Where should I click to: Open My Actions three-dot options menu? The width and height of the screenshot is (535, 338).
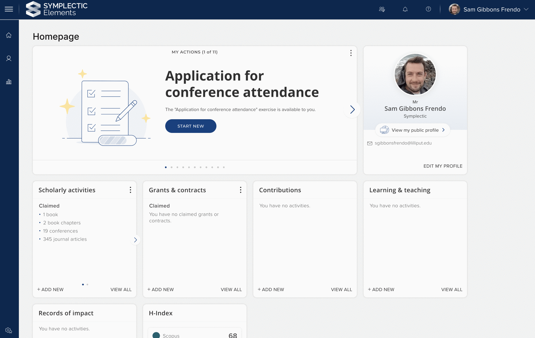coord(351,53)
